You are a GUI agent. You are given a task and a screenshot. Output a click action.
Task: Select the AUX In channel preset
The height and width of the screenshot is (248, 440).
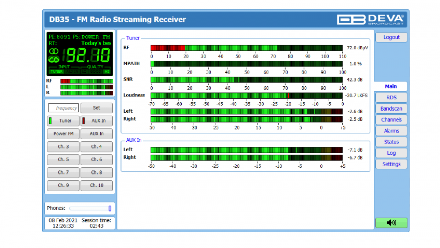[x=96, y=133]
